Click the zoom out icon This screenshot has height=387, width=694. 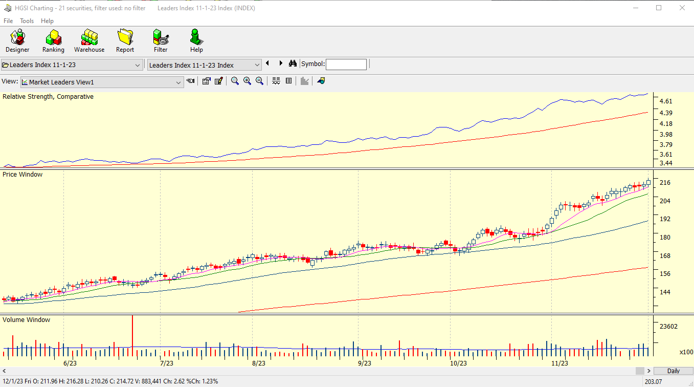click(259, 81)
